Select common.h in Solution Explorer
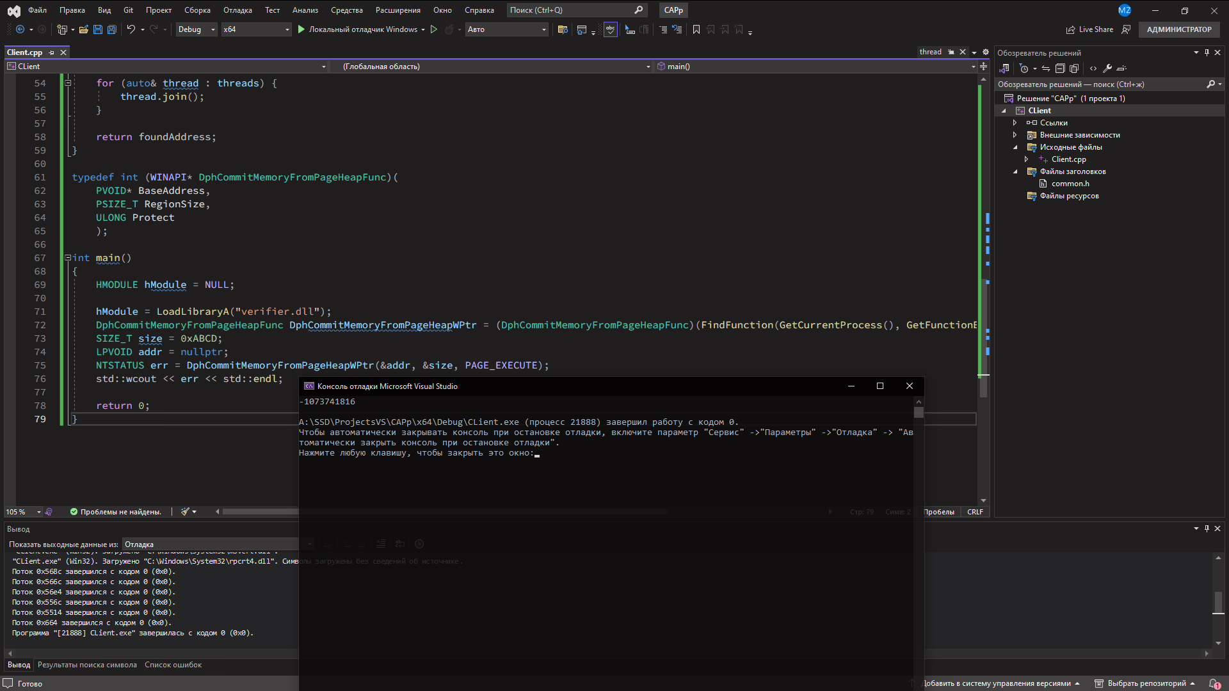Screen dimensions: 1229x691 click(1070, 184)
